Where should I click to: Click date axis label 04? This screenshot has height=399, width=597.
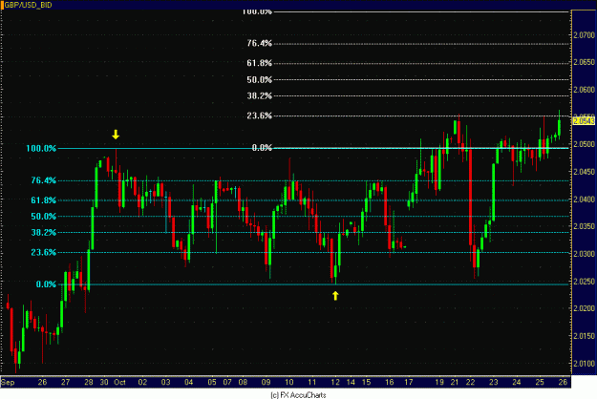point(188,382)
